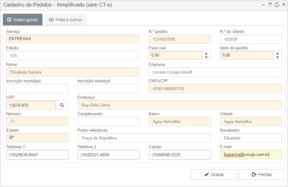Click into the Complemento text field
288x187 pixels.
point(108,121)
